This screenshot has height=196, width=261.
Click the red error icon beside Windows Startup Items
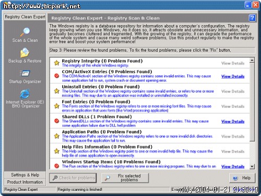57,166
